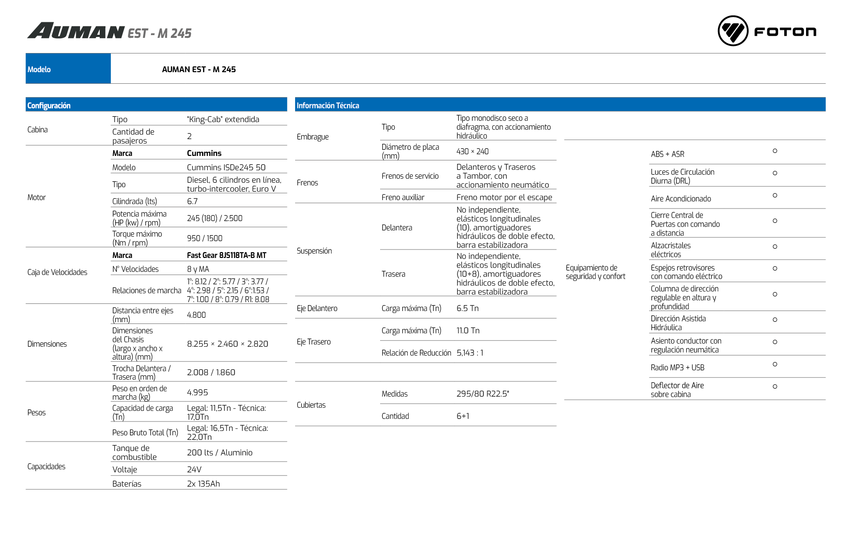
Task: Click '245 (180) / 2.500' power value
Action: tap(215, 218)
